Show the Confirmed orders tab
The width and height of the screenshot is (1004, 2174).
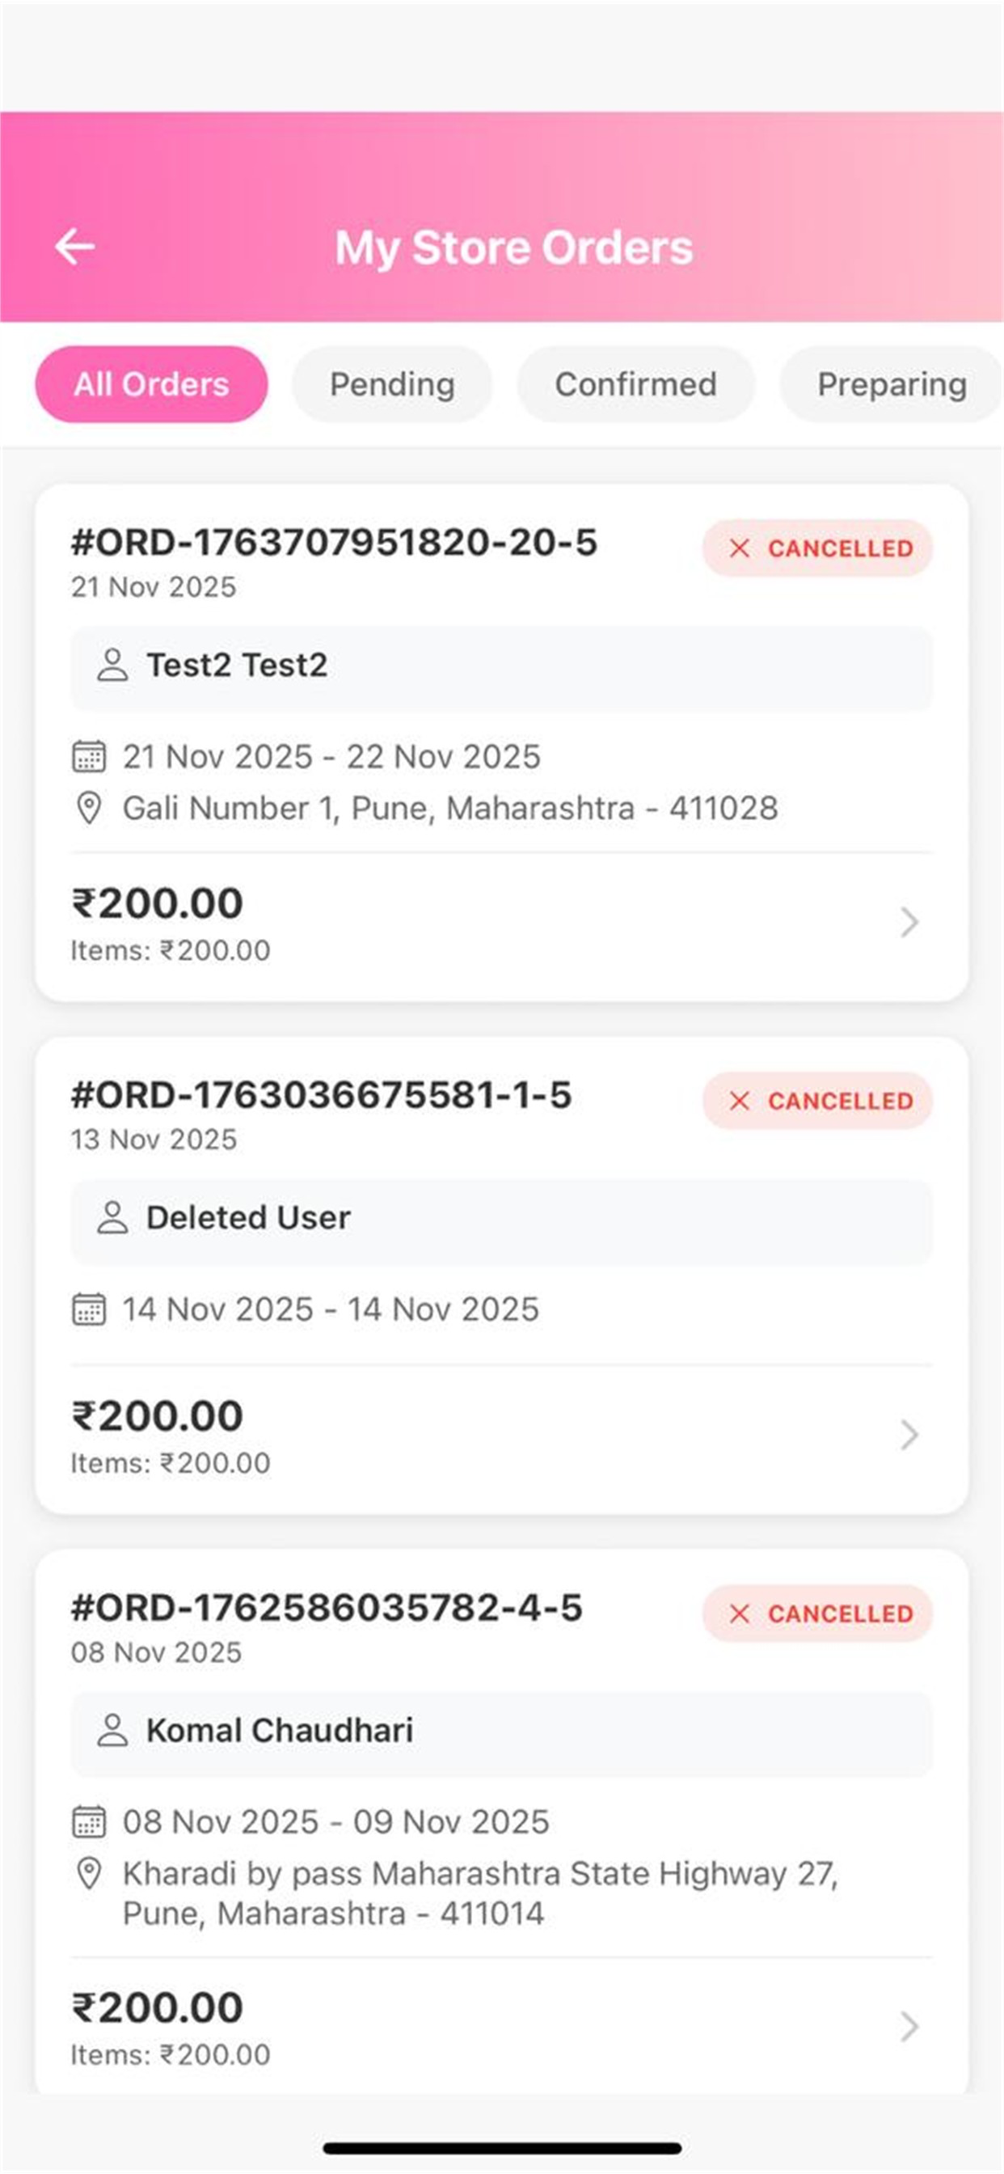636,384
